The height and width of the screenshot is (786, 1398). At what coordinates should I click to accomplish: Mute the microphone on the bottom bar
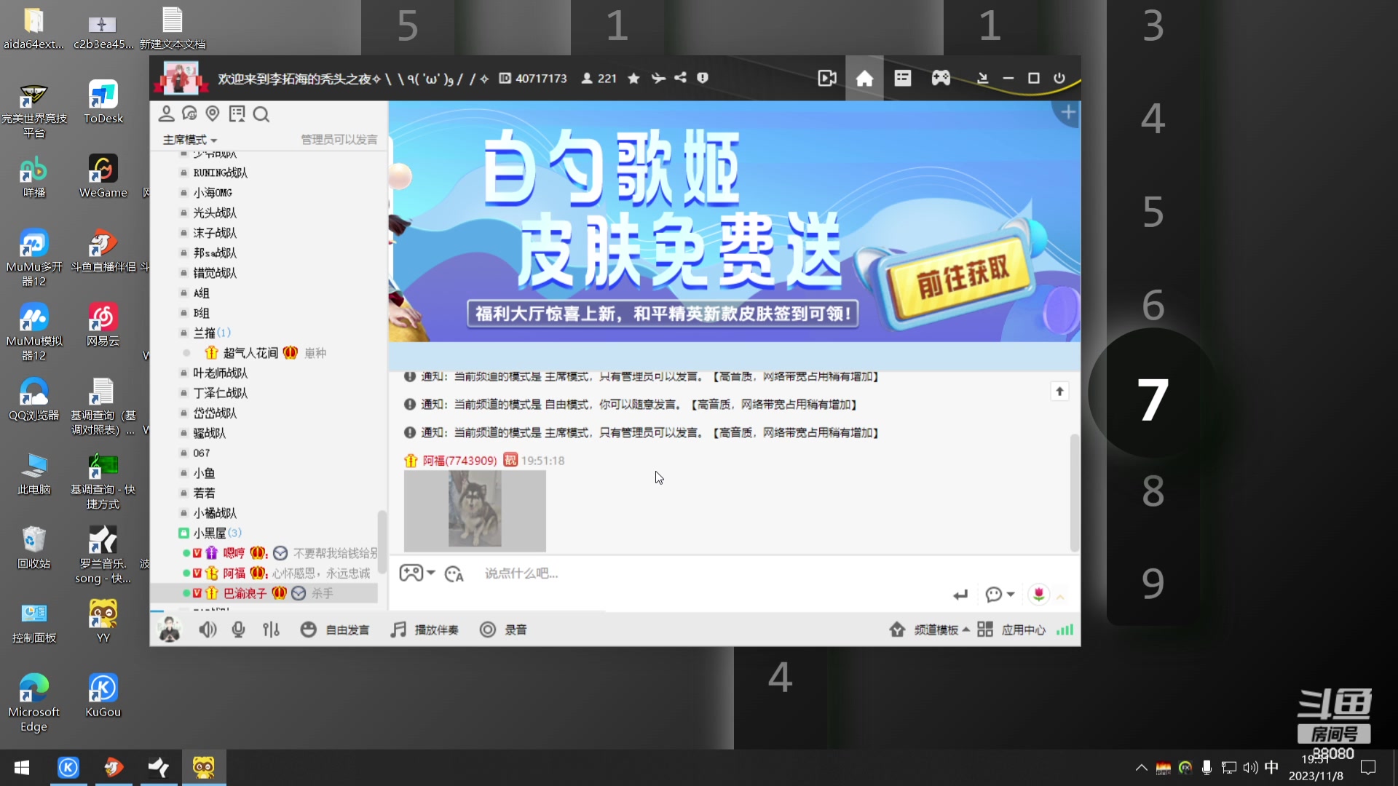point(238,630)
